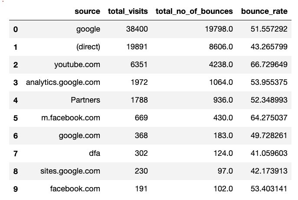Click the total_visits column header
The height and width of the screenshot is (200, 298).
point(128,11)
